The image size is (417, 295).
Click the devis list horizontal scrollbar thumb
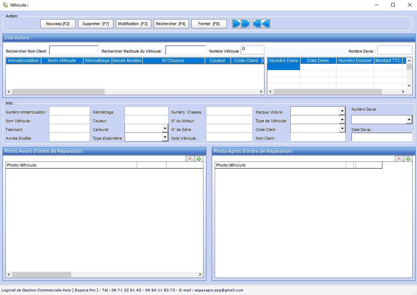click(x=328, y=92)
